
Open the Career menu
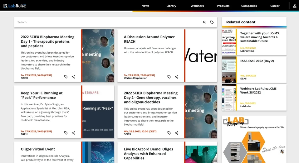pyautogui.click(x=275, y=6)
